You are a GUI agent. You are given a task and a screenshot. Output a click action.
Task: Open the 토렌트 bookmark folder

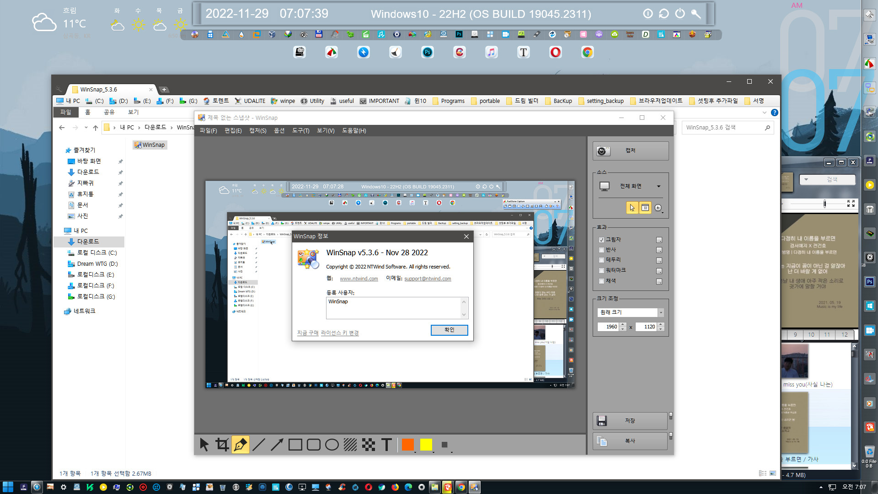pos(216,101)
